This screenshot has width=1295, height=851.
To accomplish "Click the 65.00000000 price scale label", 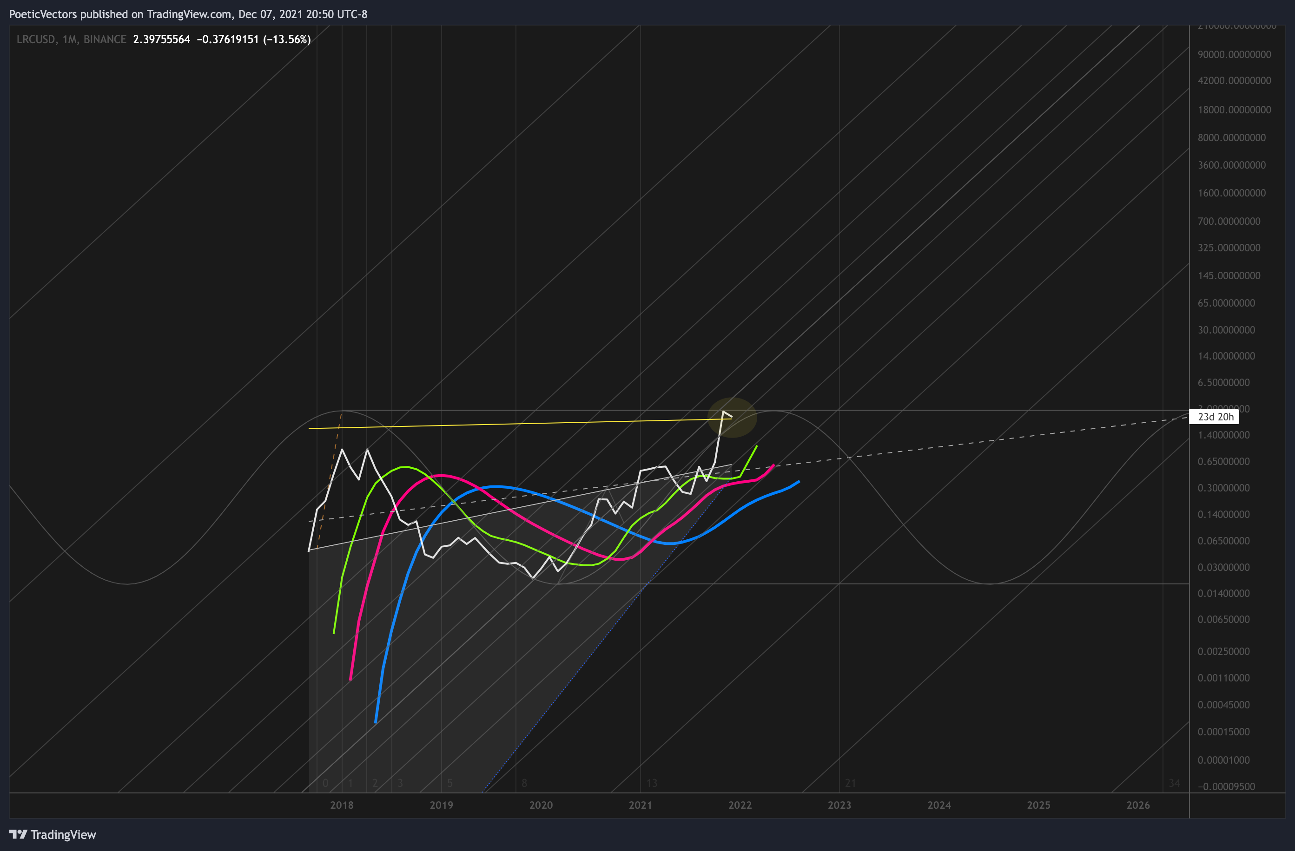I will [1226, 303].
